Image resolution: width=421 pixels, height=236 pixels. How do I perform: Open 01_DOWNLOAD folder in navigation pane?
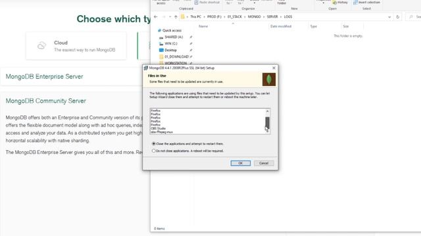pyautogui.click(x=176, y=56)
